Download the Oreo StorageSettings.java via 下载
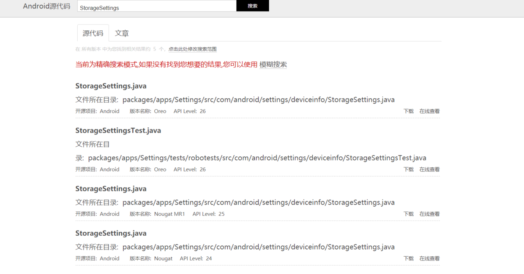 point(408,111)
